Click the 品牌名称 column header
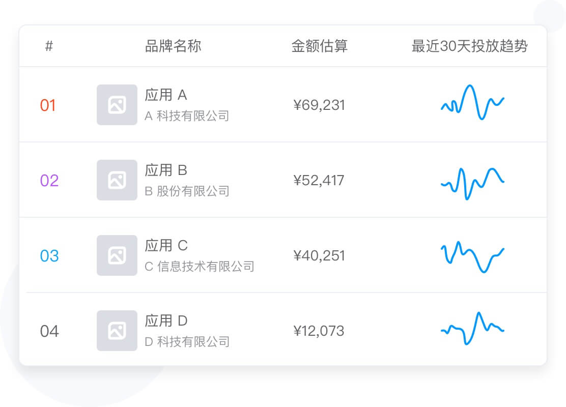Viewport: 566px width, 407px height. (173, 46)
